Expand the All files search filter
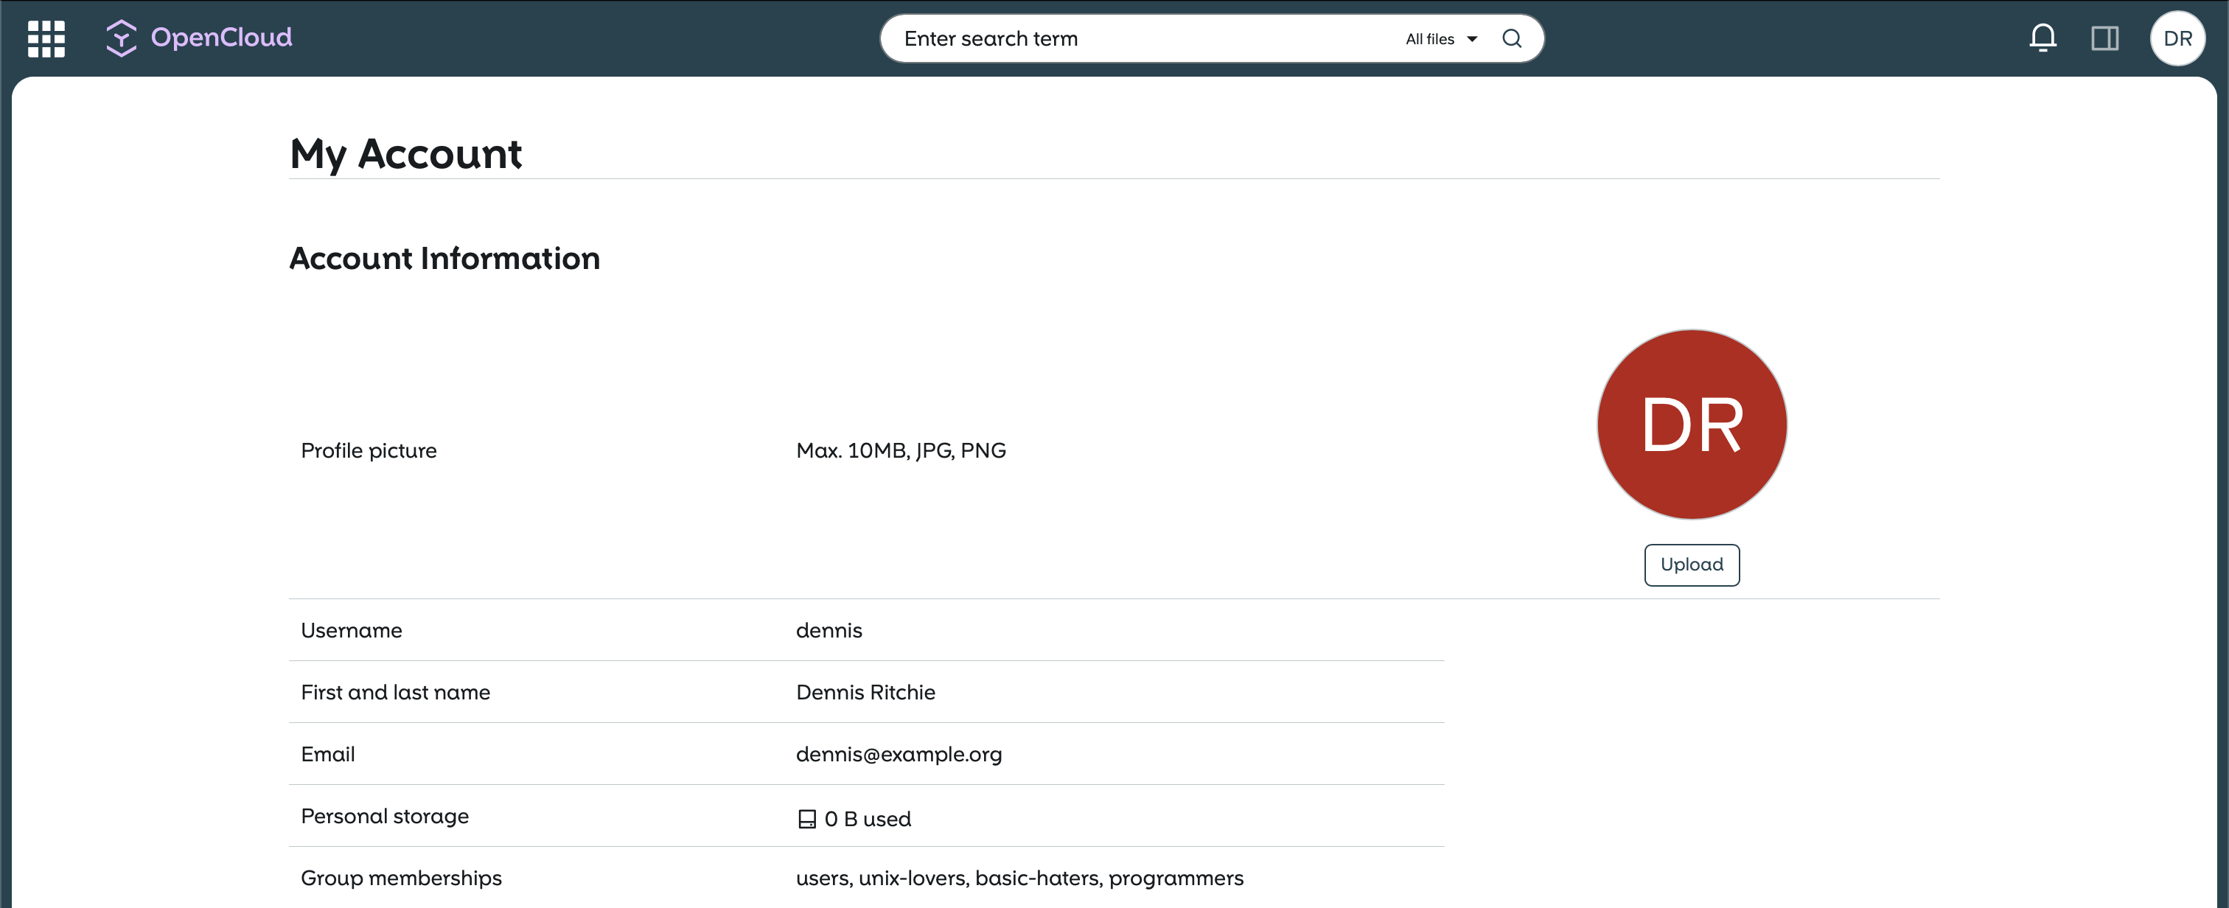Image resolution: width=2229 pixels, height=908 pixels. pyautogui.click(x=1429, y=39)
